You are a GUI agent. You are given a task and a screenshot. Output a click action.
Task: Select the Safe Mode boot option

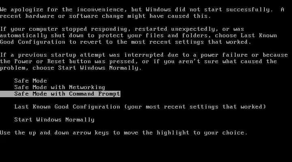pyautogui.click(x=30, y=81)
